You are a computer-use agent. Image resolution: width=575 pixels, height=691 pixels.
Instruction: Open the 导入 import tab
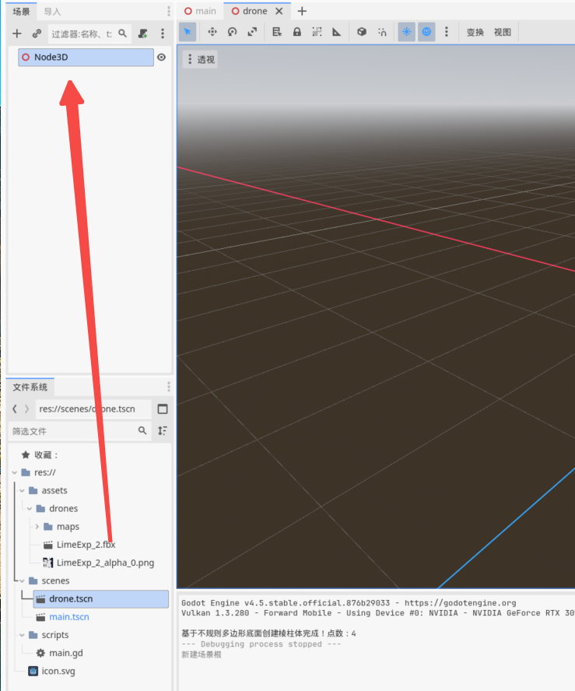52,12
